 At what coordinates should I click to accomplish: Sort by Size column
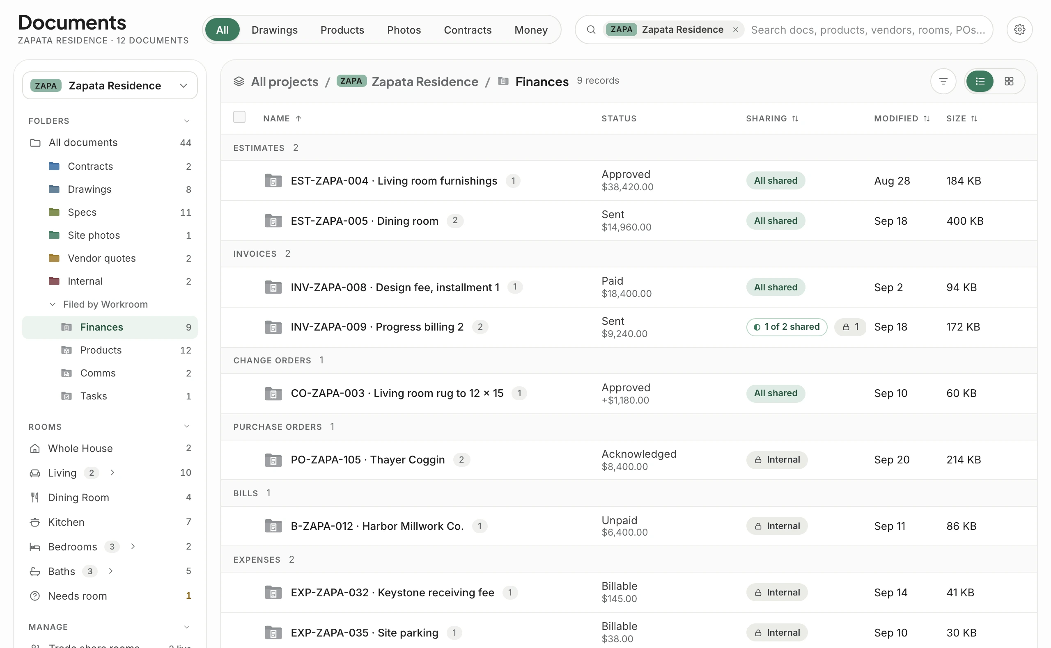pos(962,118)
